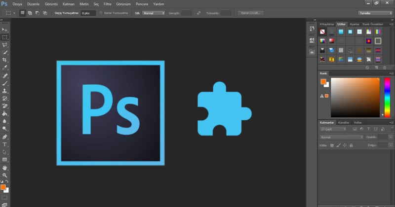The image size is (395, 207).
Task: Open the Properties panel icon in dock
Action: tap(312, 40)
